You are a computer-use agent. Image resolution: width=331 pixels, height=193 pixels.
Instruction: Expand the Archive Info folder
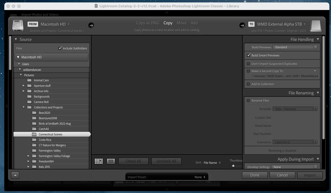coord(24,91)
